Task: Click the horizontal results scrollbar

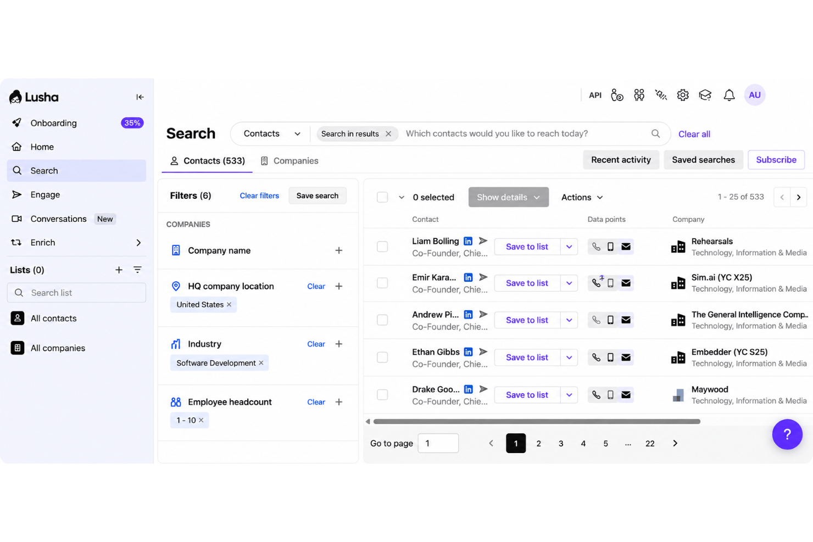Action: pyautogui.click(x=537, y=422)
